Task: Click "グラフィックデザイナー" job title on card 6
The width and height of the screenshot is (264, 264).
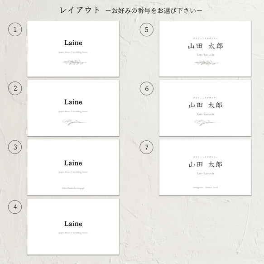Action: click(x=206, y=98)
